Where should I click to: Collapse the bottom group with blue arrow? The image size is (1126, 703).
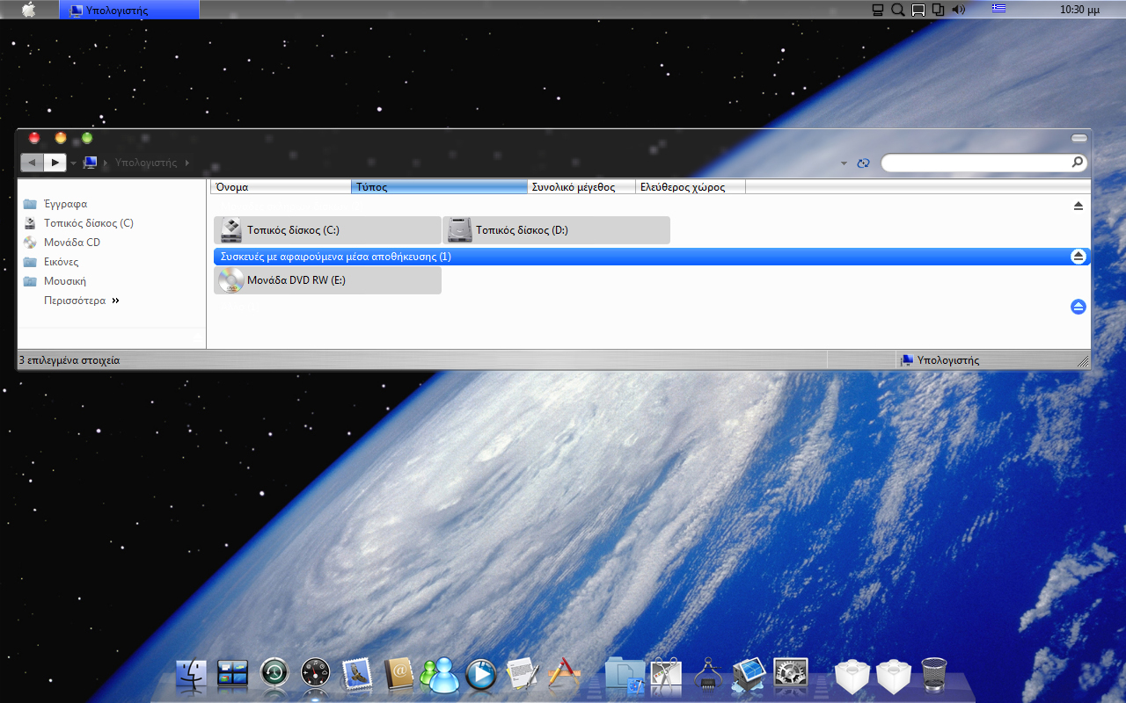pos(1078,307)
